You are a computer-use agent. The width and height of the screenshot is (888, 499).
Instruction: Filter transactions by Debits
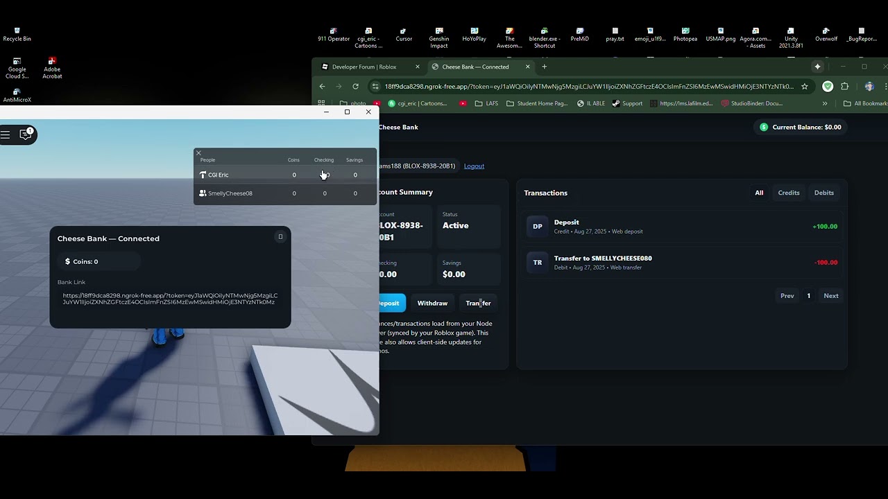(823, 193)
